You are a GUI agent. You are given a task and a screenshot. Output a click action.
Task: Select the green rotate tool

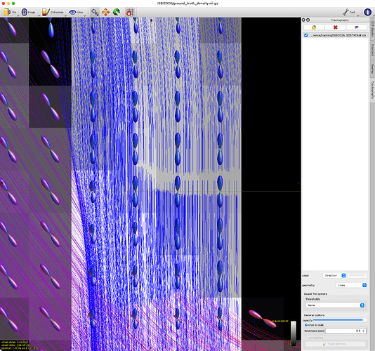(x=117, y=12)
